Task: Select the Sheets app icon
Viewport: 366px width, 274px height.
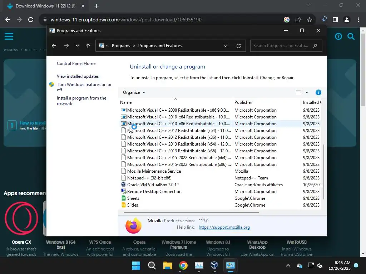Action: (x=123, y=198)
